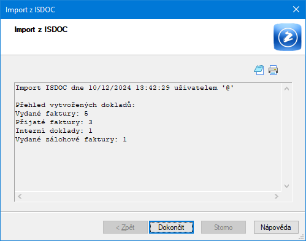The image size is (306, 241).
Task: Click the greyed-out Storno button
Action: (x=223, y=227)
